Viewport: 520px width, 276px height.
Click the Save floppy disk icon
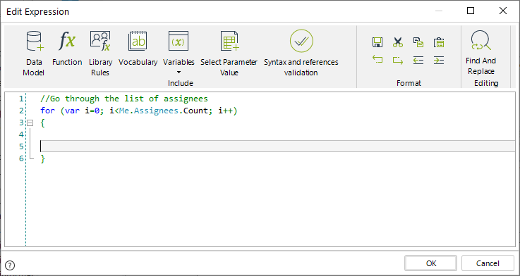tap(377, 42)
